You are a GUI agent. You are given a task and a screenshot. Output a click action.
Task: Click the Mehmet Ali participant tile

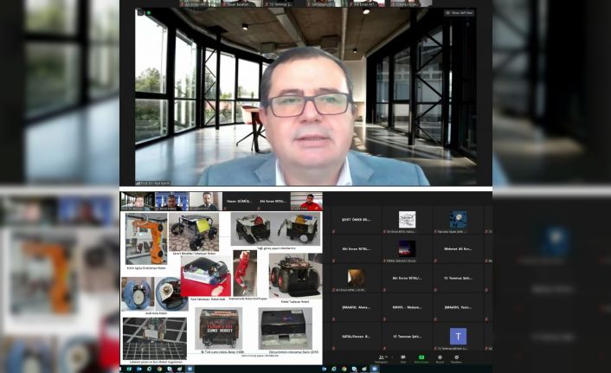click(458, 249)
